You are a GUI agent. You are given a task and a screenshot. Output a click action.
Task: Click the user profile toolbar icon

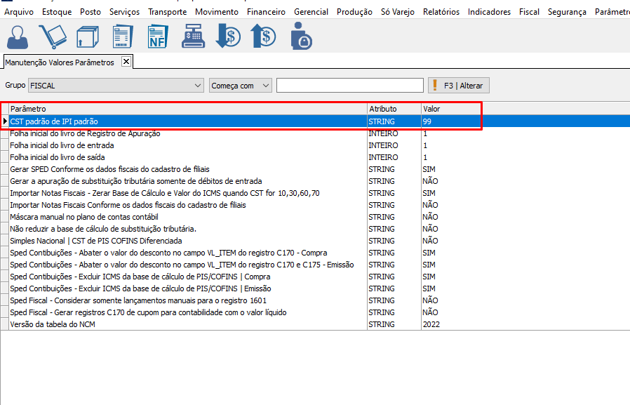(18, 36)
